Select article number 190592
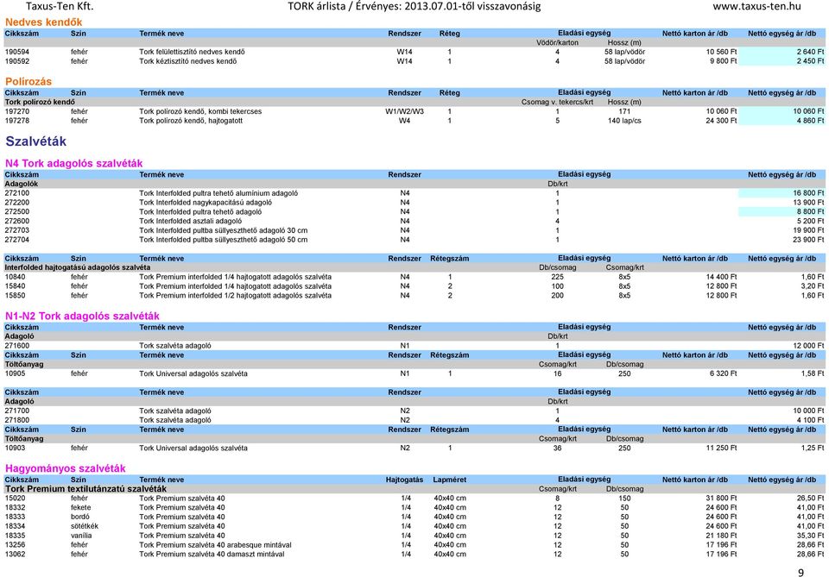 17,61
